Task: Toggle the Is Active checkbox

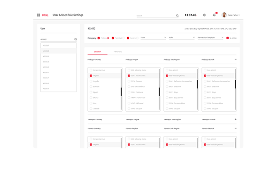Action: tap(228, 38)
